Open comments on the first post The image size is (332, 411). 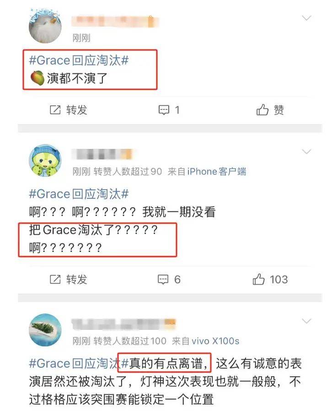pos(169,110)
